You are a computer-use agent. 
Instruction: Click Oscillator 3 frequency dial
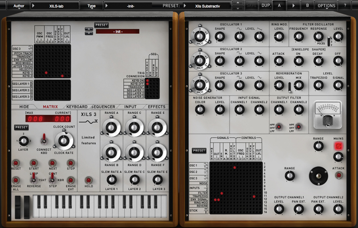(200, 85)
